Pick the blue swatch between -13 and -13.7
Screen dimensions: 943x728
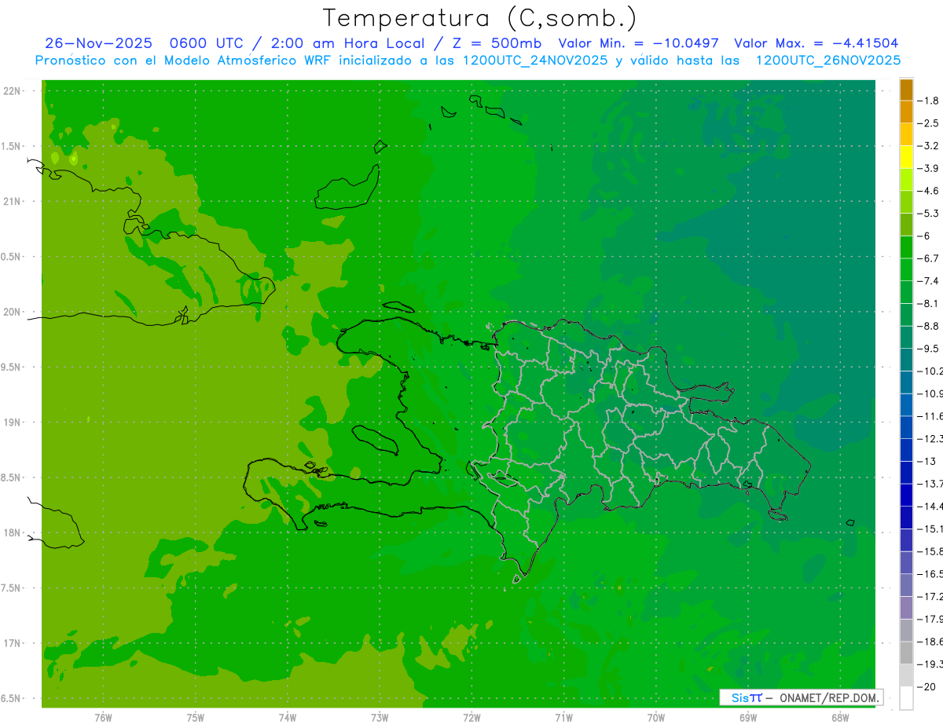(906, 473)
